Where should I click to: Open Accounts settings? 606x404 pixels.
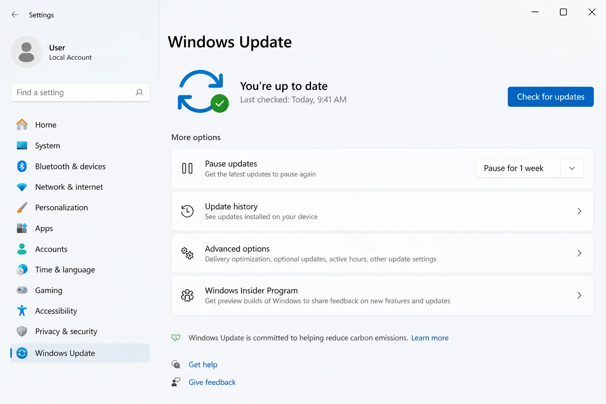[x=80, y=249]
